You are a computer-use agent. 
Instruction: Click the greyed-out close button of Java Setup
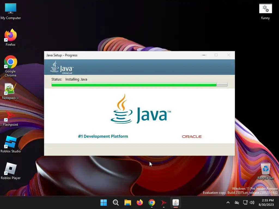pos(229,55)
